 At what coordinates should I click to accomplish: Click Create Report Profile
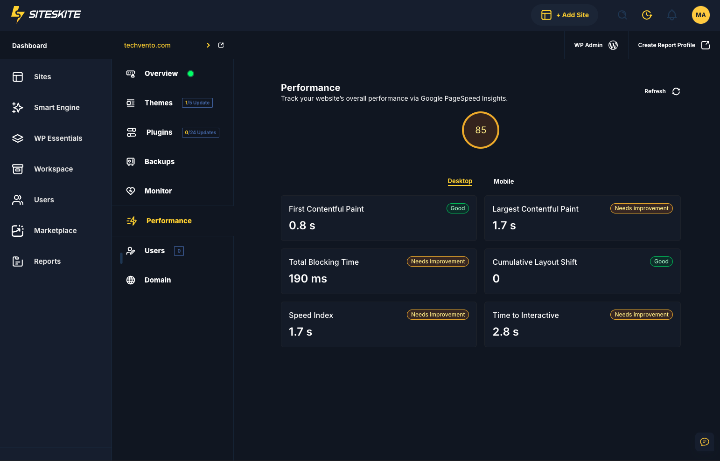[673, 45]
